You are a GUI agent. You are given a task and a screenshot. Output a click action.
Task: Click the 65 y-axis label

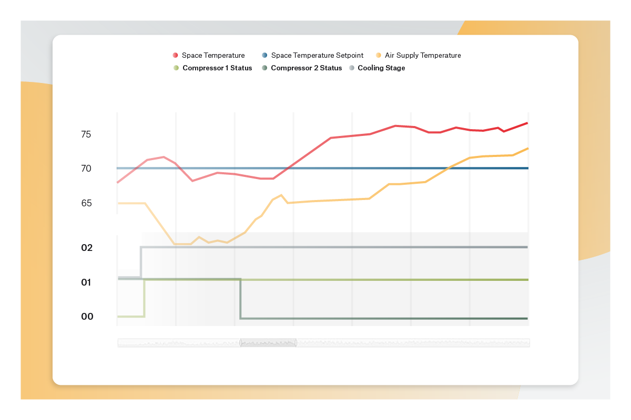point(86,203)
